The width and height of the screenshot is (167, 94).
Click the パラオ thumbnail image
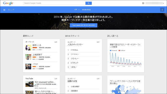28,66
